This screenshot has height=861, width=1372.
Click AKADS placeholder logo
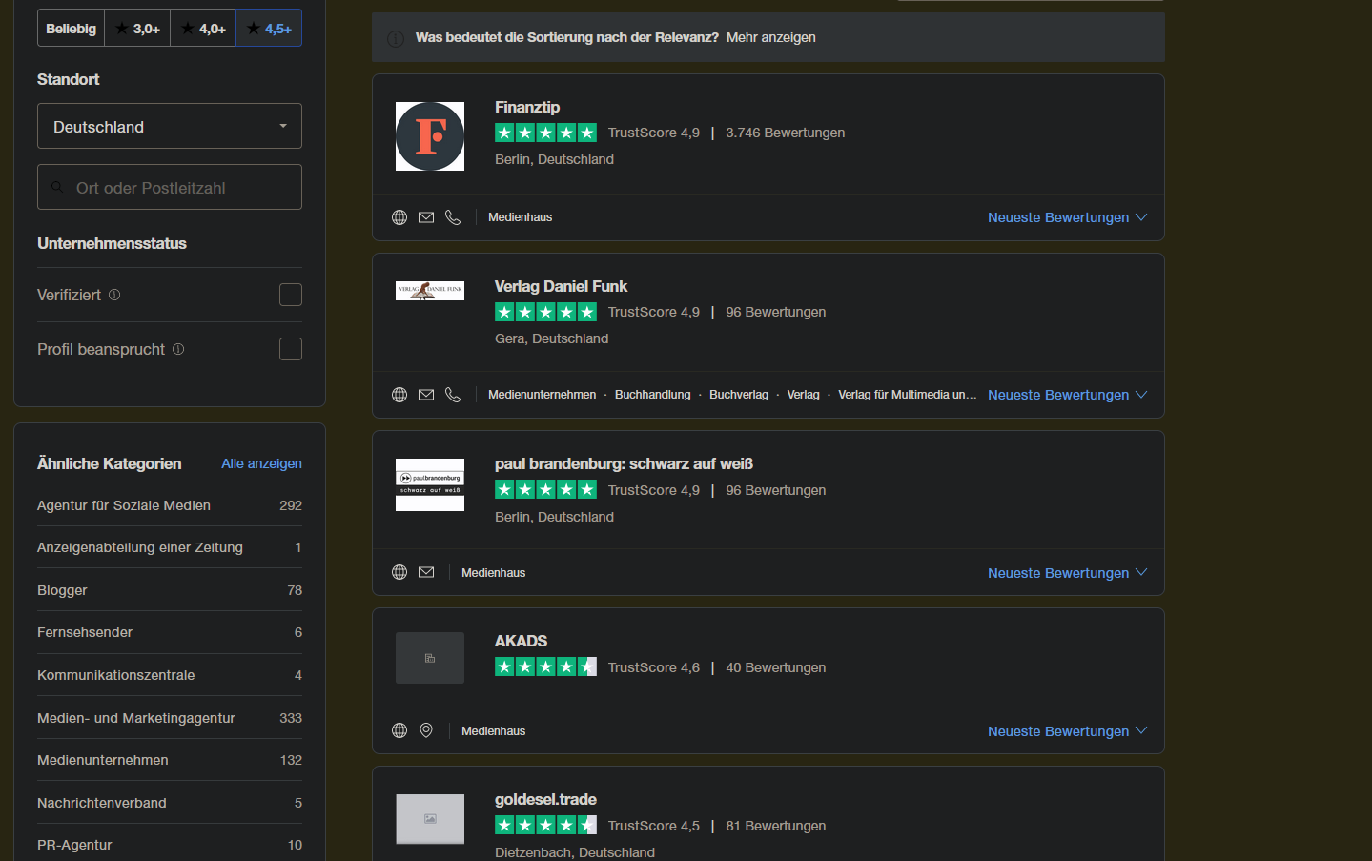click(430, 658)
